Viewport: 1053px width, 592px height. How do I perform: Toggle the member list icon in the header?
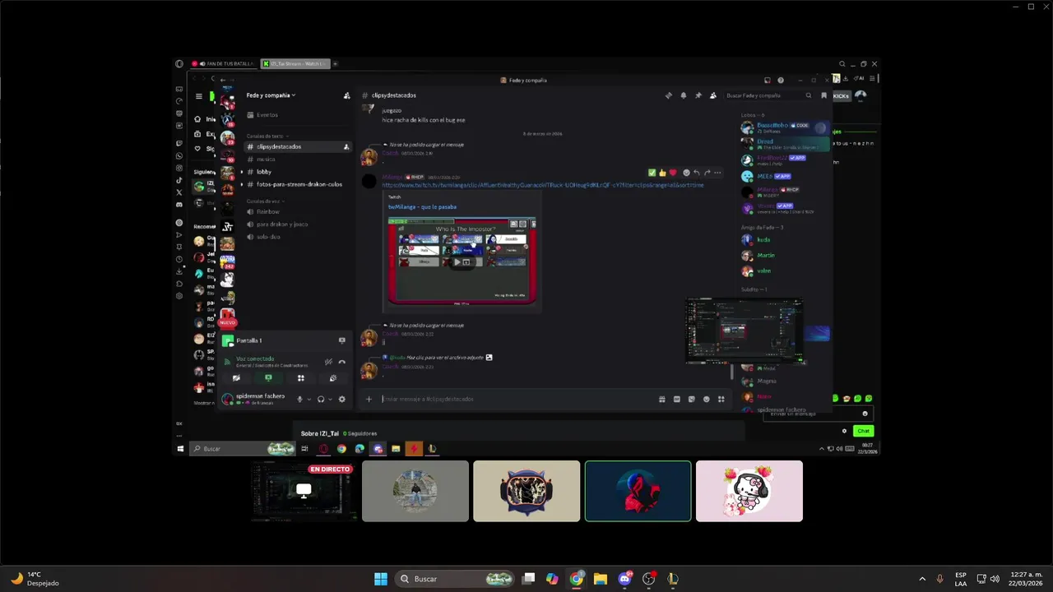[x=713, y=95]
